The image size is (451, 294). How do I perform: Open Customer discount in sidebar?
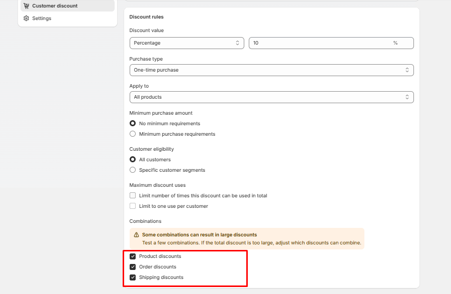(x=55, y=6)
